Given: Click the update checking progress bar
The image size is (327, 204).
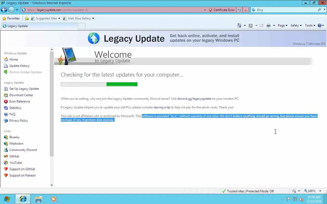Looking at the screenshot, I should pos(99,84).
